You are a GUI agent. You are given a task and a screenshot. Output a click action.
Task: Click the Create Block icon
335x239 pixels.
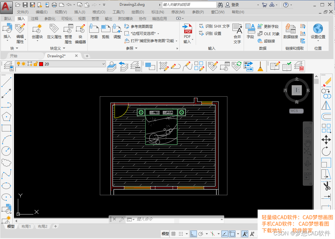click(37, 29)
